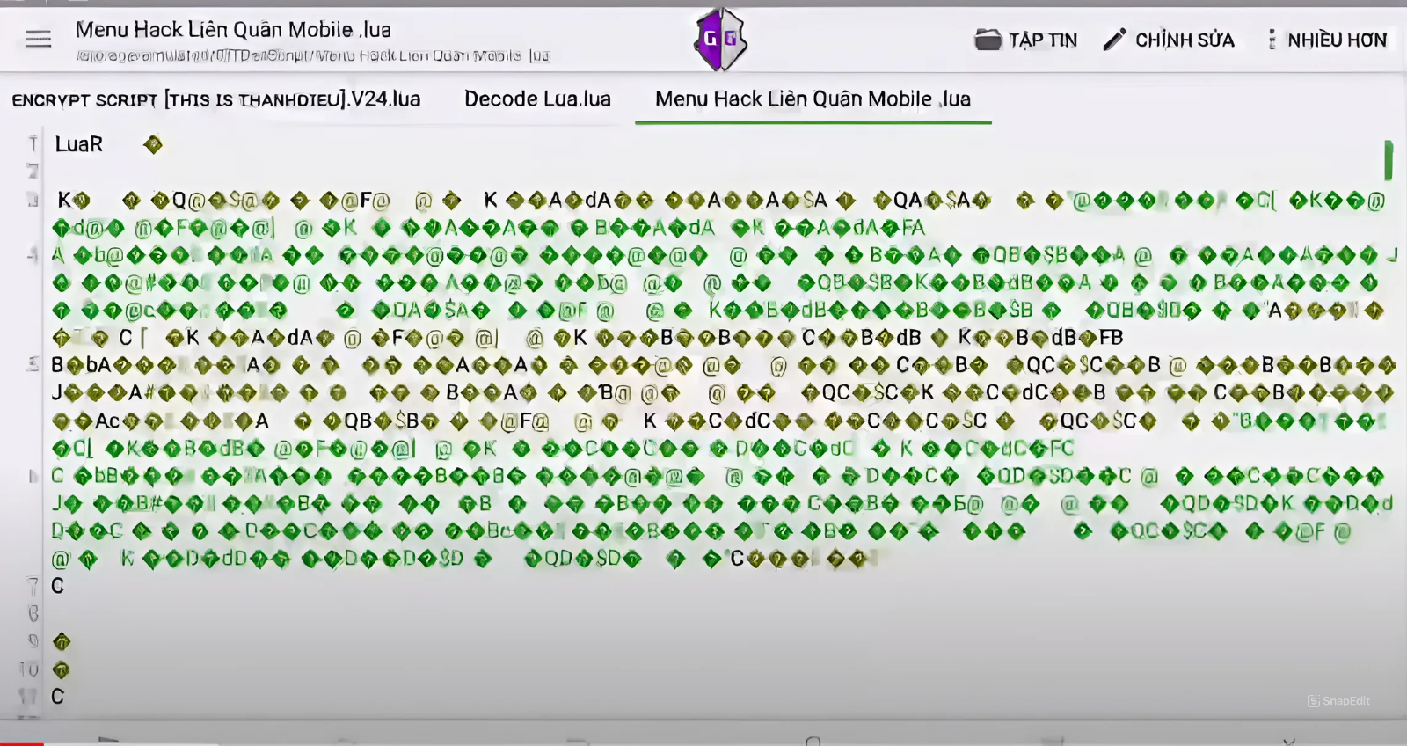
Task: Place cursor on the 'LuaR' text line
Action: click(x=78, y=144)
